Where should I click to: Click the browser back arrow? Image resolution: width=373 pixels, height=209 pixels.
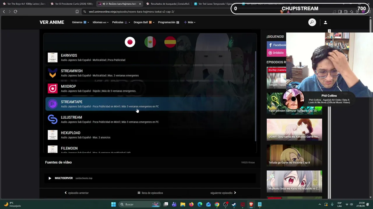pyautogui.click(x=4, y=12)
